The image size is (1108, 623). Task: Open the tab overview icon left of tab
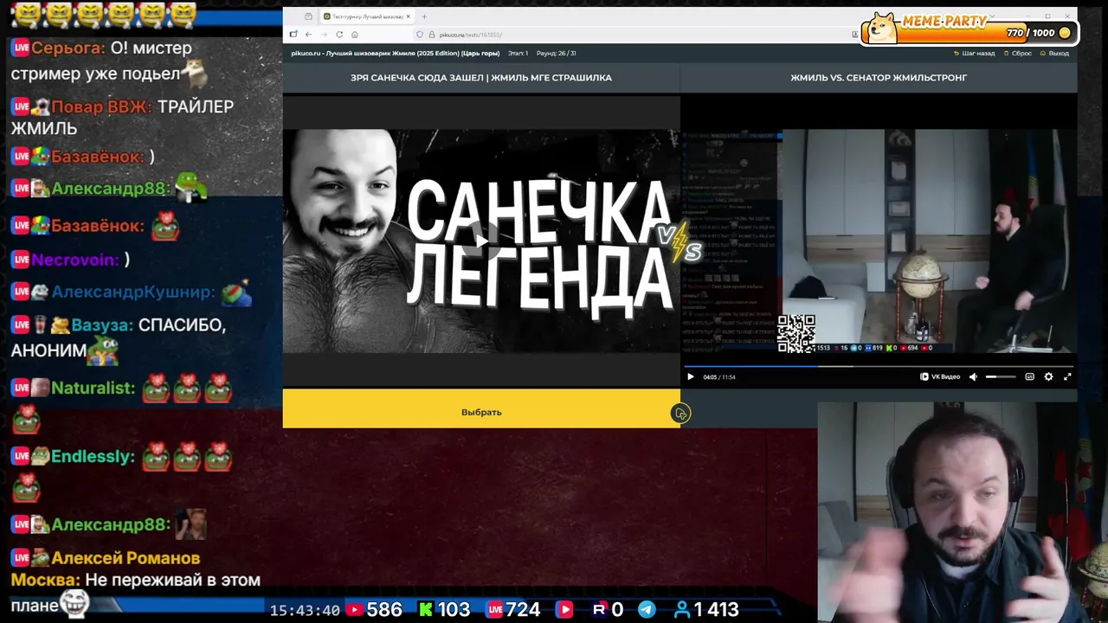click(x=308, y=16)
